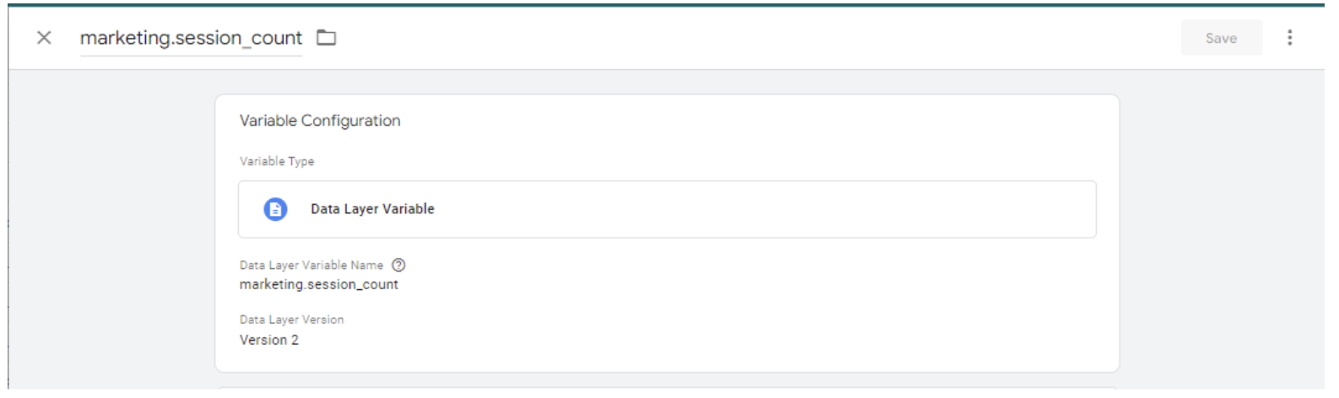1339x398 pixels.
Task: Click the Data Layer Version label
Action: [291, 320]
